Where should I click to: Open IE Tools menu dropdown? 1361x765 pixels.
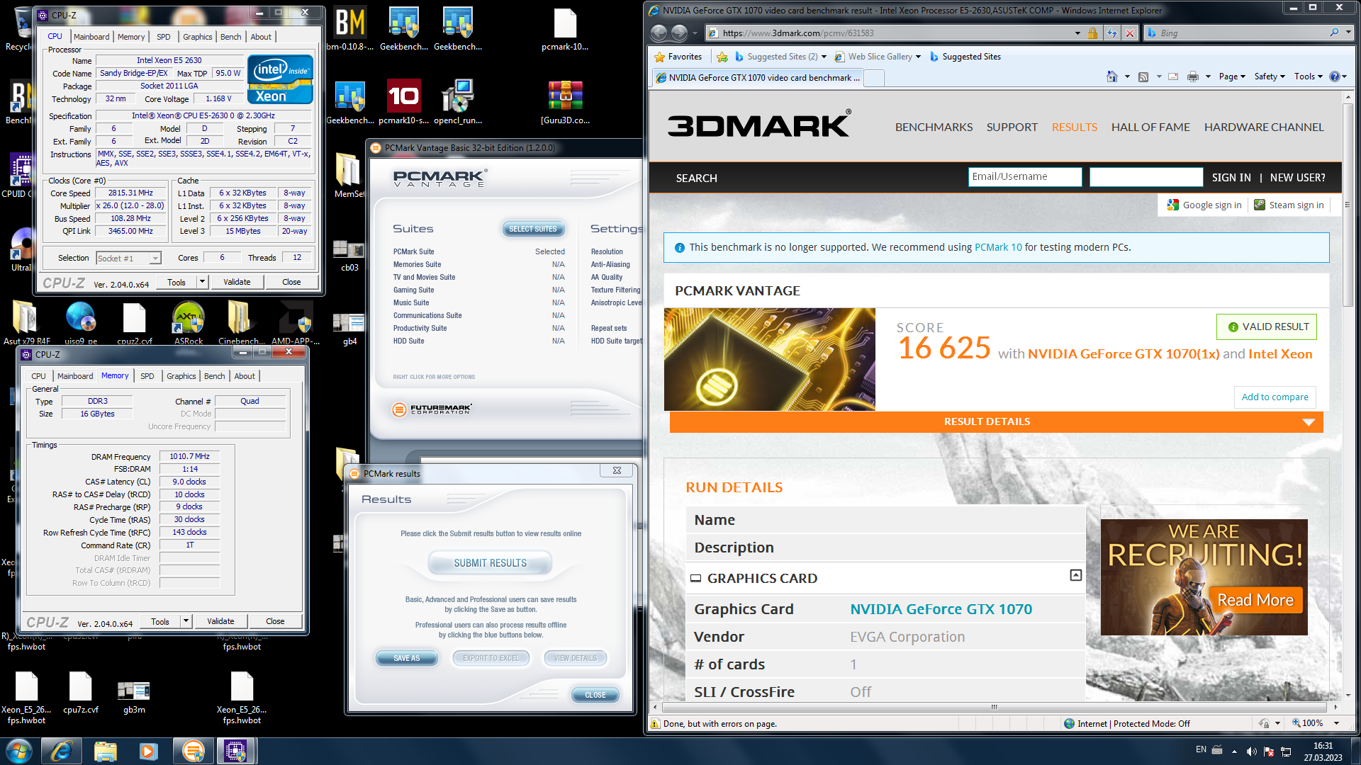click(1309, 76)
